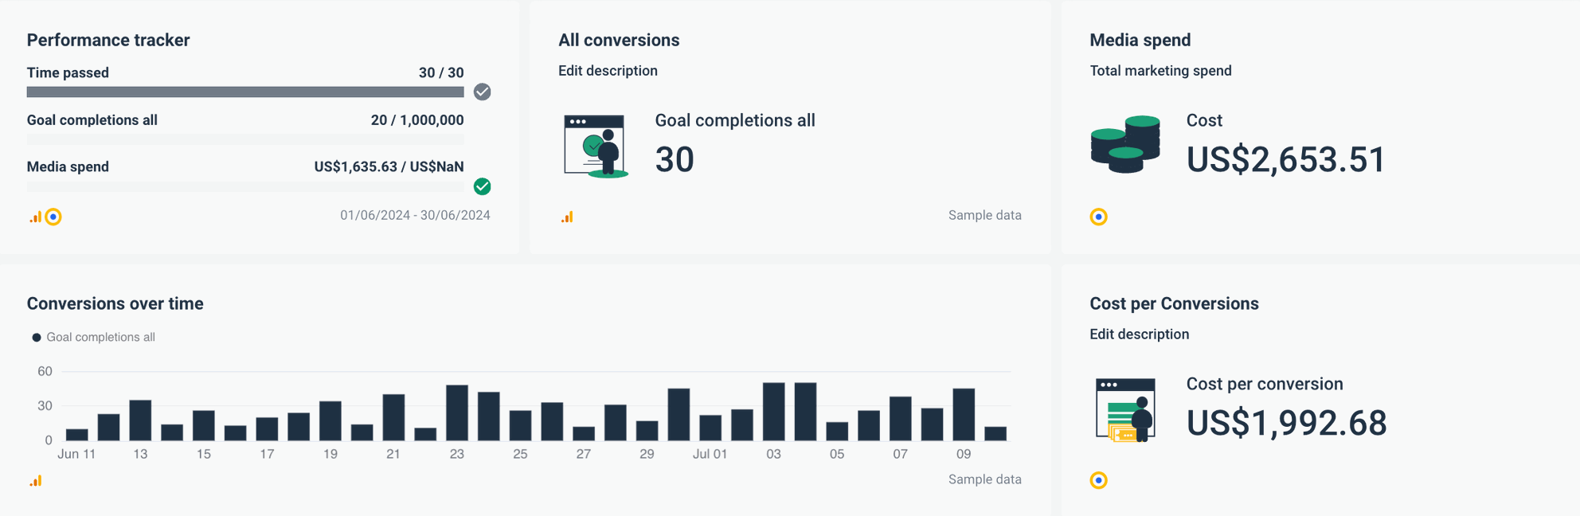Click the Google Analytics icon under All conversions
Screen dimensions: 1580x516
568,216
